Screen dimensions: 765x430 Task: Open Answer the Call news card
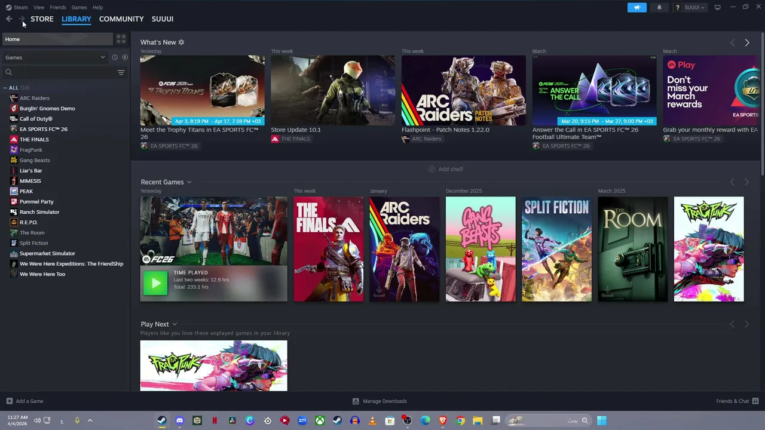pyautogui.click(x=595, y=90)
